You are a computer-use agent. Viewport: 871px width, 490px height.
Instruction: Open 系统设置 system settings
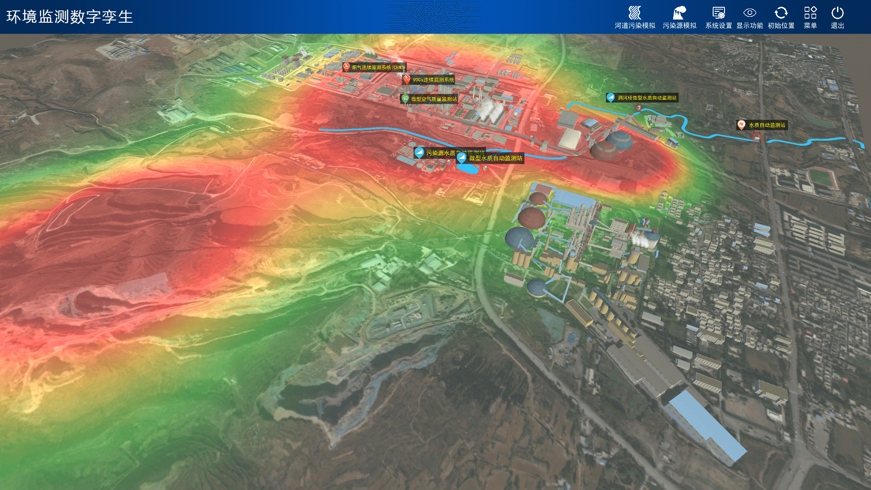[x=718, y=13]
